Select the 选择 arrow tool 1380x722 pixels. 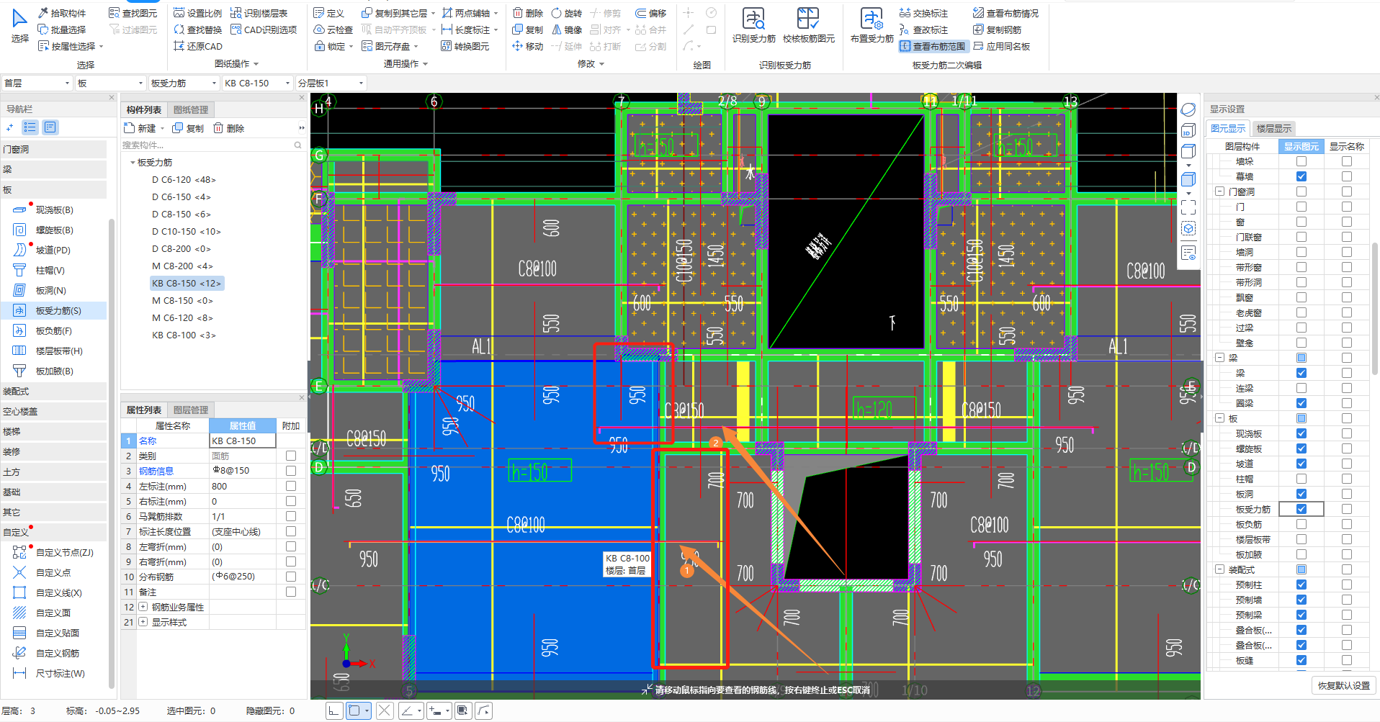pyautogui.click(x=19, y=25)
